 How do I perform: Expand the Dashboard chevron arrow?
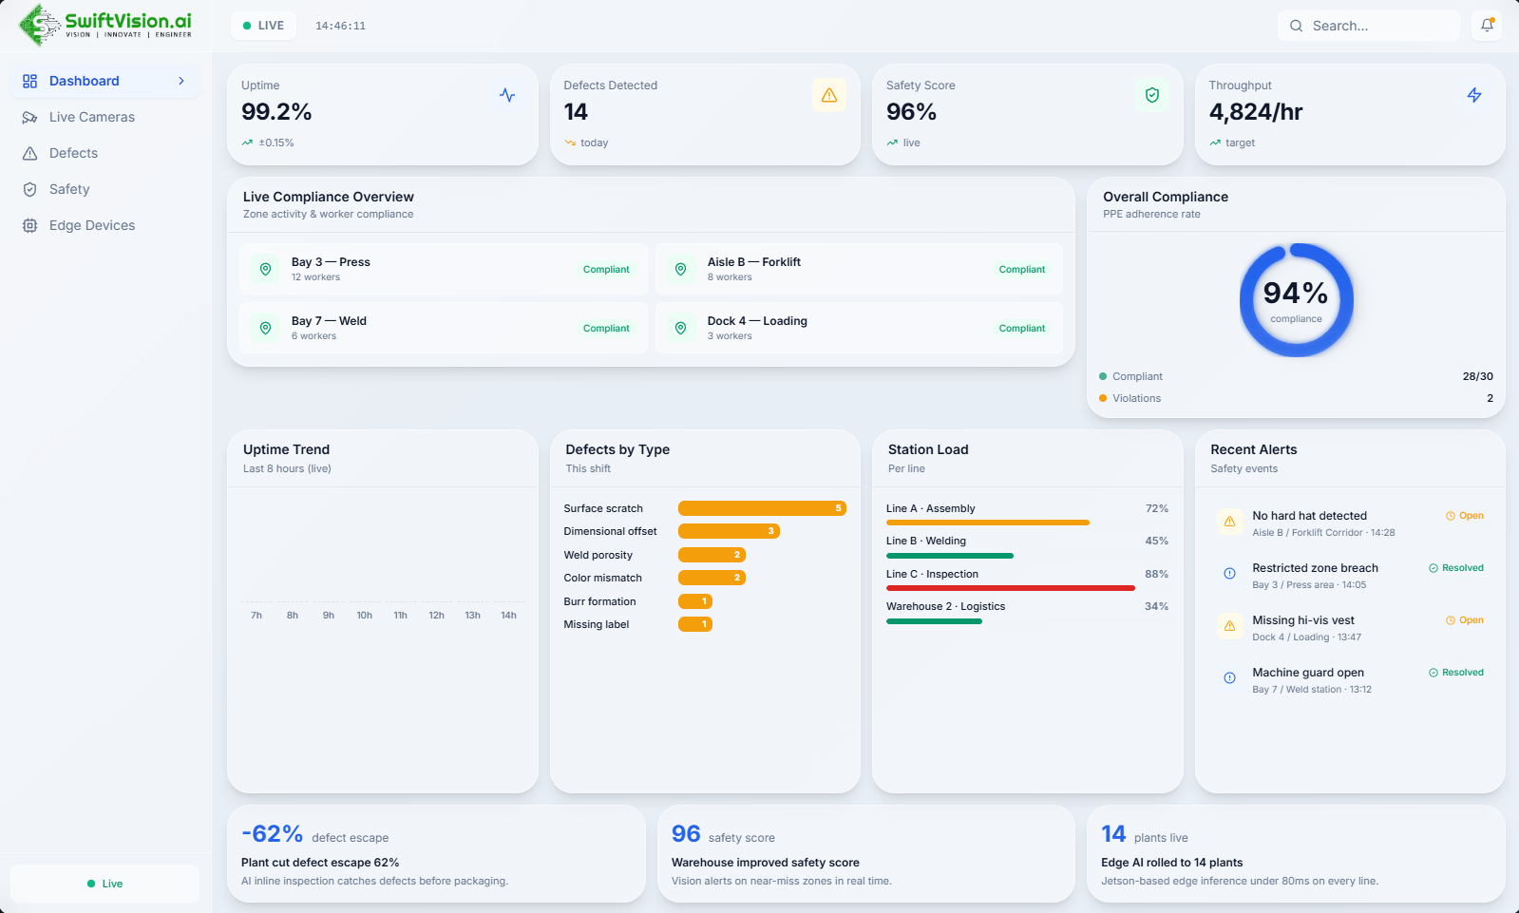click(x=181, y=81)
